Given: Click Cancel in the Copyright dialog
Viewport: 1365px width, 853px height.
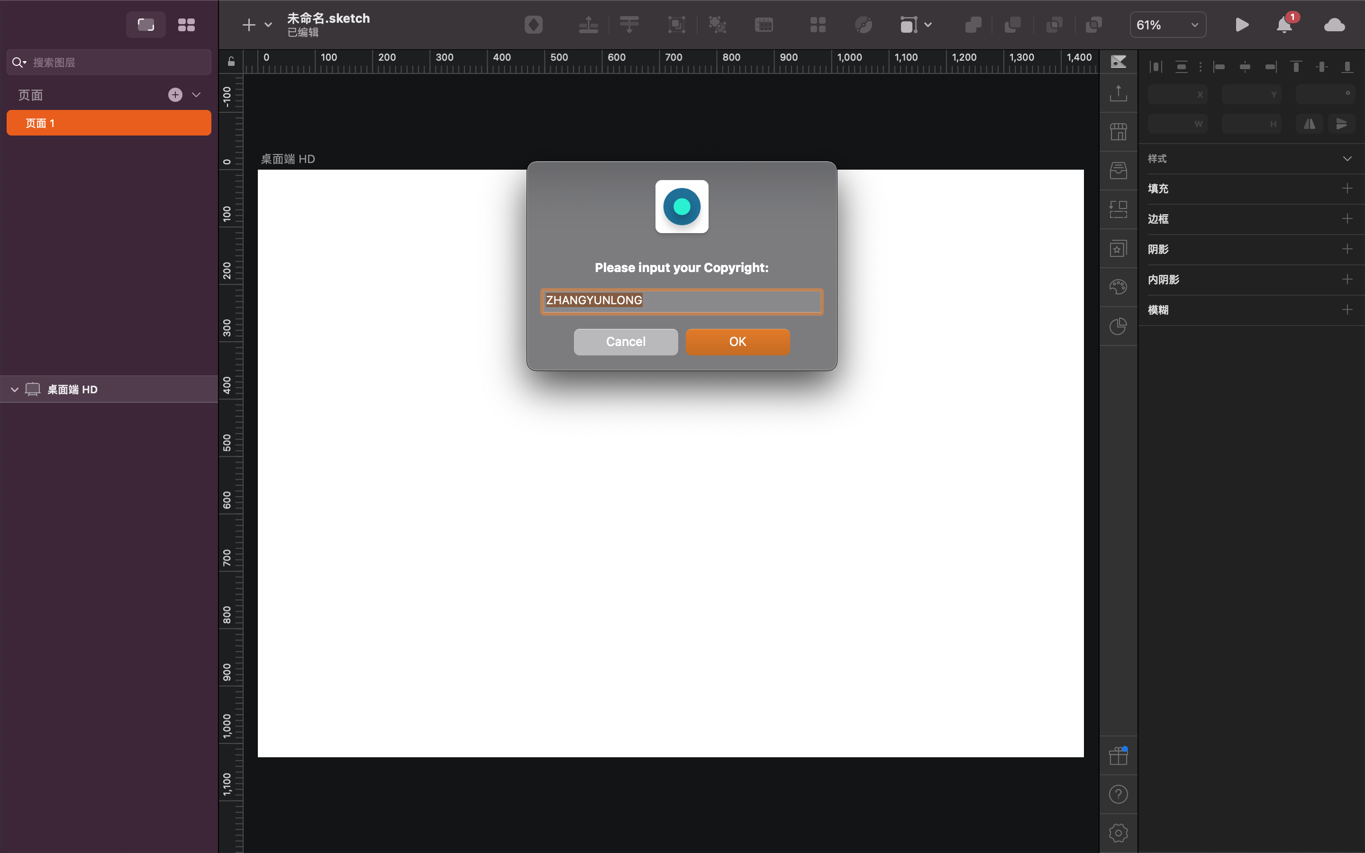Looking at the screenshot, I should pyautogui.click(x=626, y=341).
